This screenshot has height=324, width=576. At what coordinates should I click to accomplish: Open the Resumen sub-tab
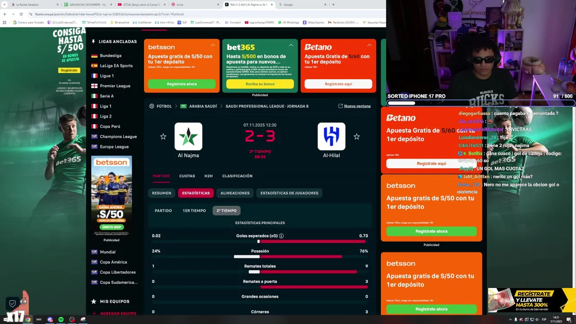coord(162,193)
